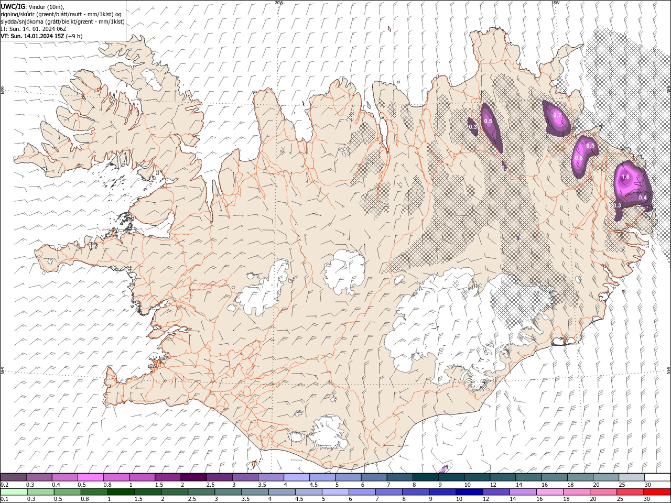Click the 0.5 value beside the 0.8 label
Screen dimensions: 671x503
tap(590, 146)
